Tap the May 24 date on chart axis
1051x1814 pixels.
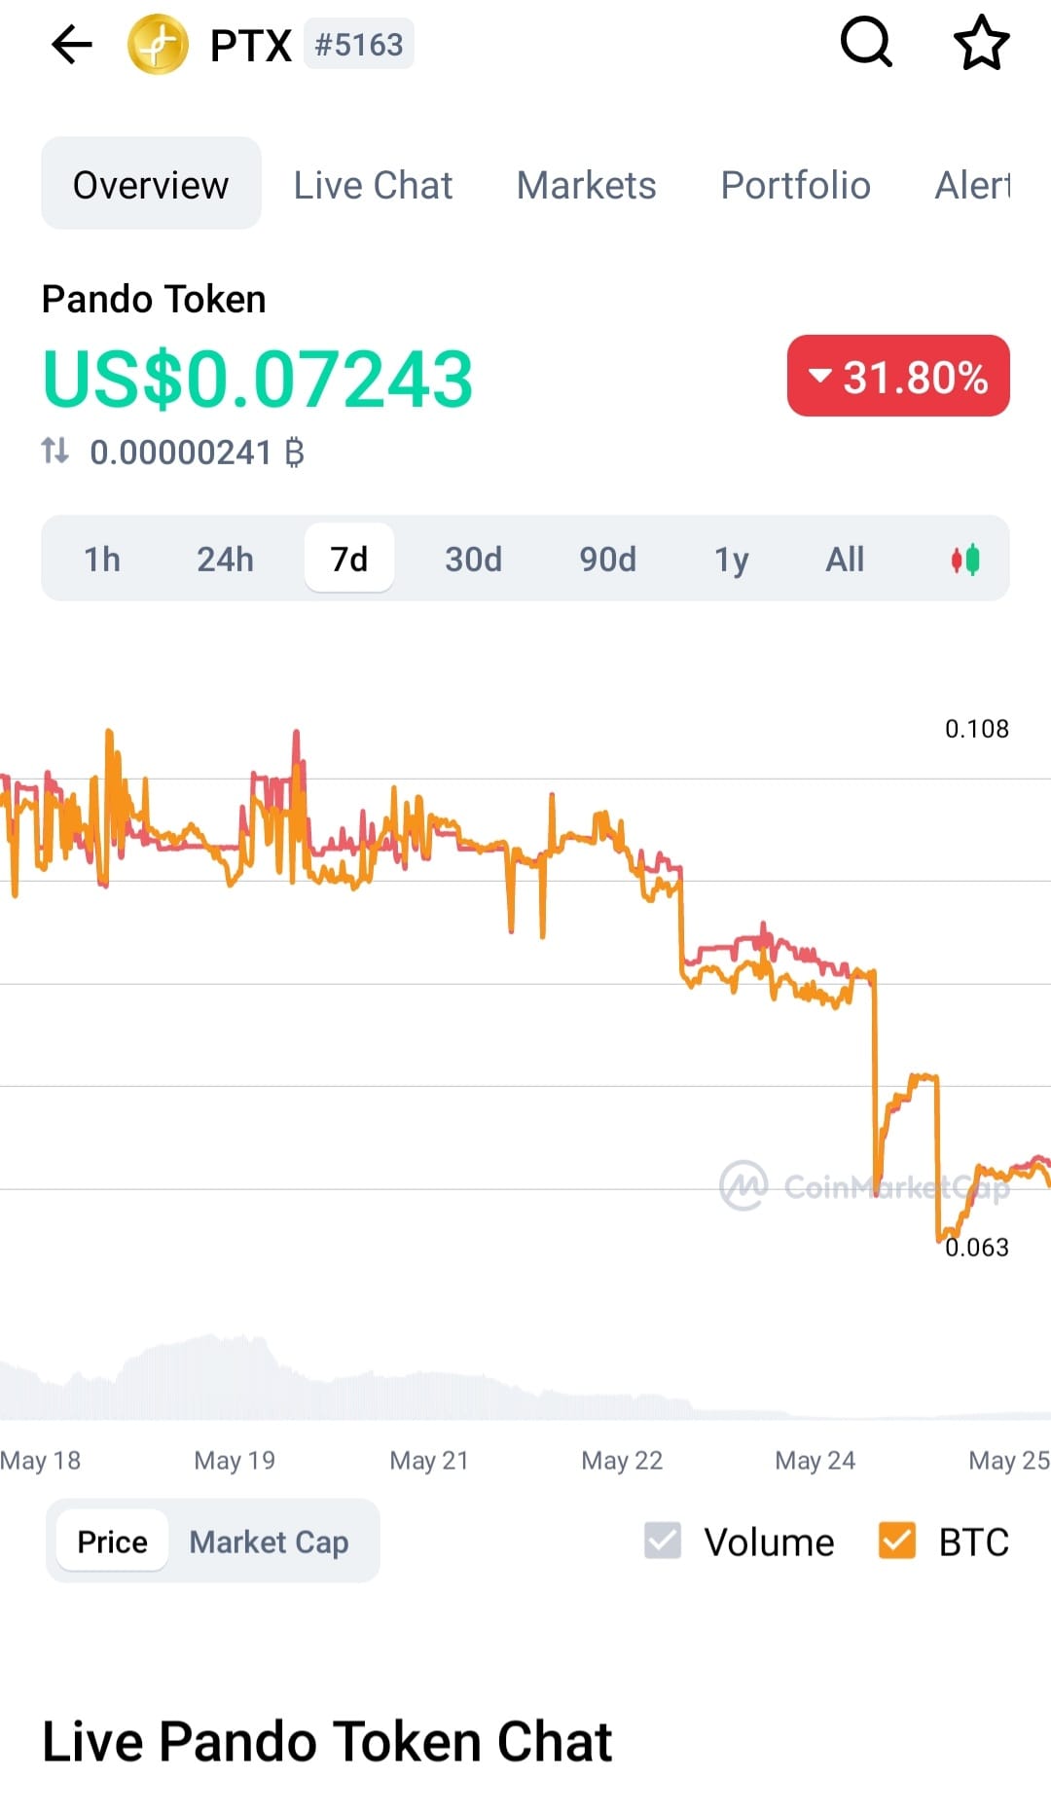click(x=815, y=1460)
